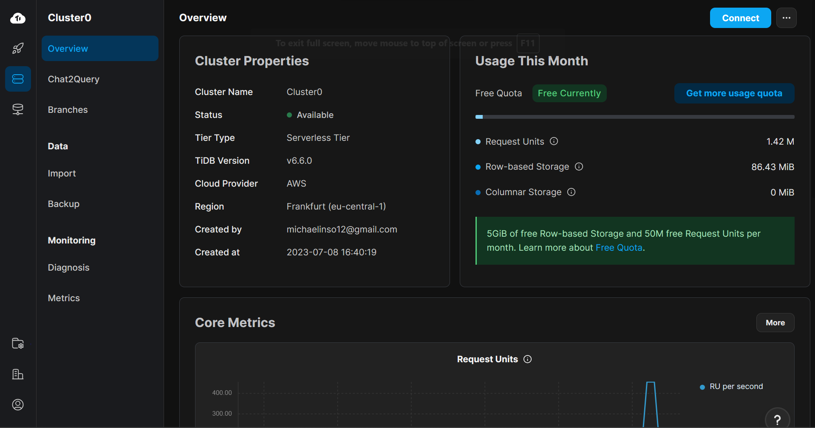The width and height of the screenshot is (815, 428).
Task: Select the clusters icon in sidebar
Action: pos(18,79)
